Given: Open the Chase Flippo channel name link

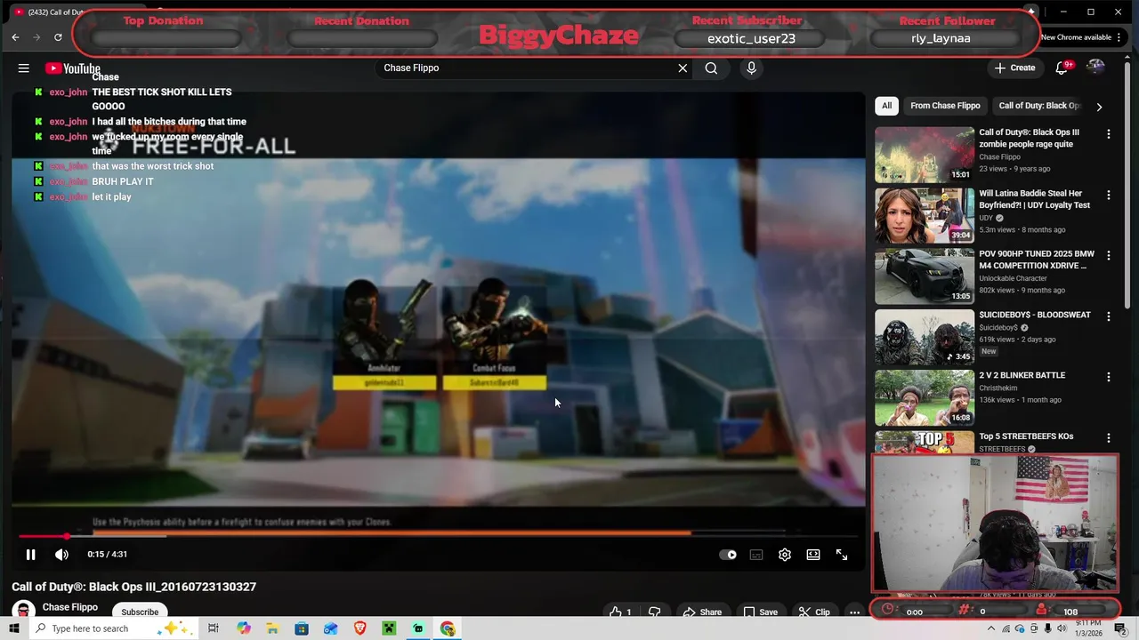Looking at the screenshot, I should 70,607.
